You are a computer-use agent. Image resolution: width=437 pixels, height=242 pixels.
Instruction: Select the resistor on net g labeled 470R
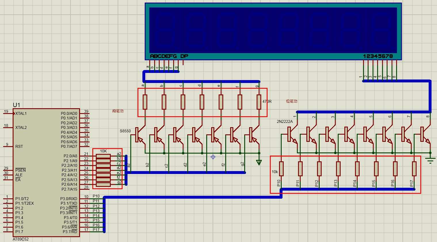(259, 102)
